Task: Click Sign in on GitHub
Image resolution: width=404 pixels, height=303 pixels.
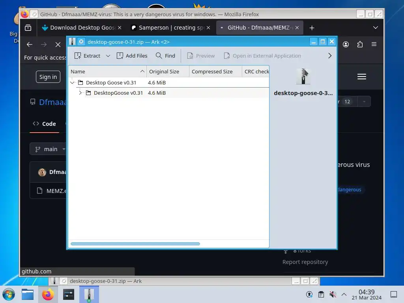Action: click(x=48, y=77)
